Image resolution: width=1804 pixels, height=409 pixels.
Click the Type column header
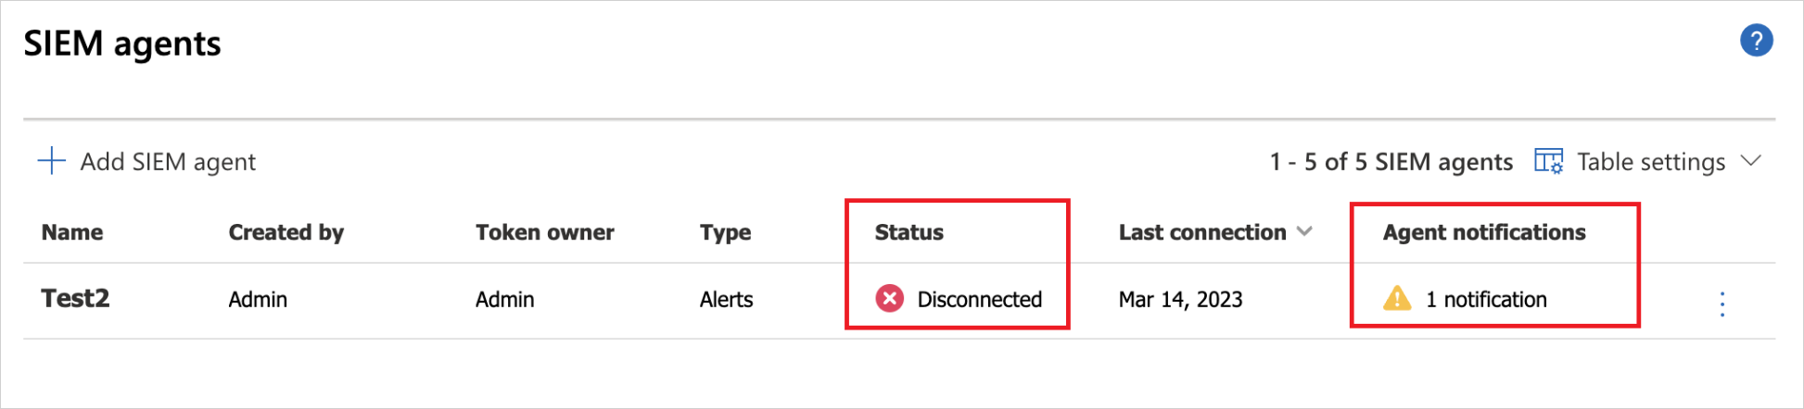click(725, 232)
